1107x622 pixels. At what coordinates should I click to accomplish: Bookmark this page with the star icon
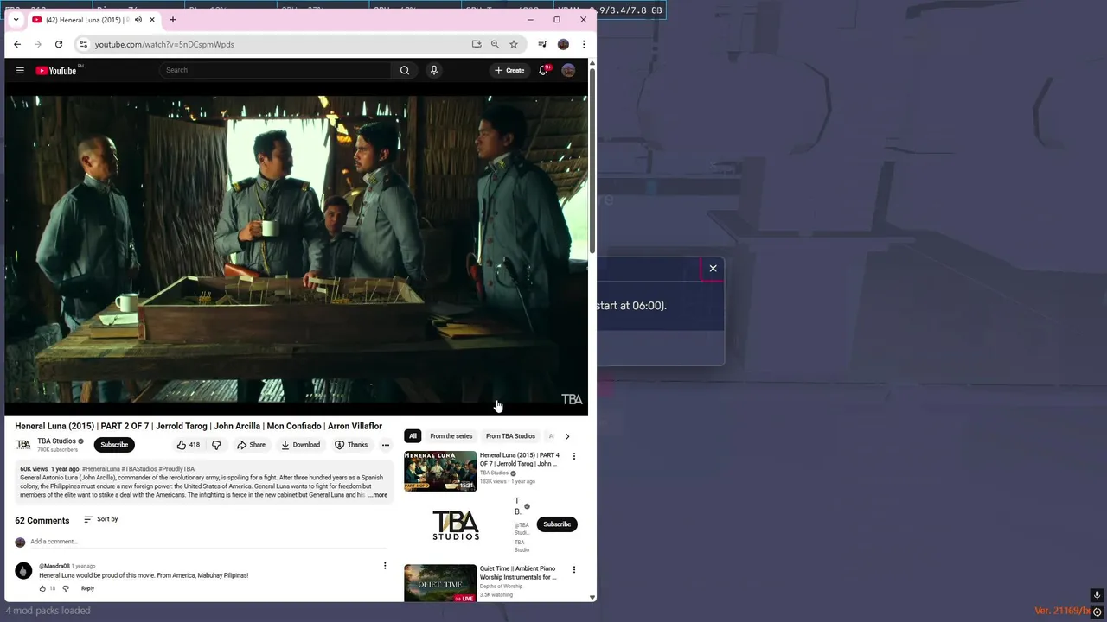click(514, 44)
